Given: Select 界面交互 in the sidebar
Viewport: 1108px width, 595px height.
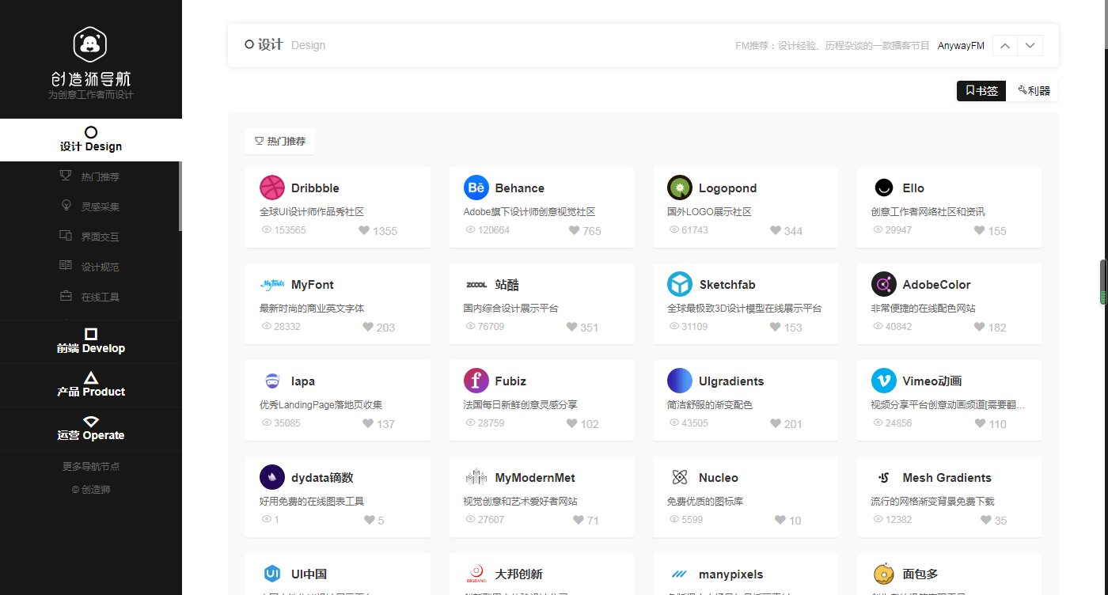Looking at the screenshot, I should pos(91,237).
